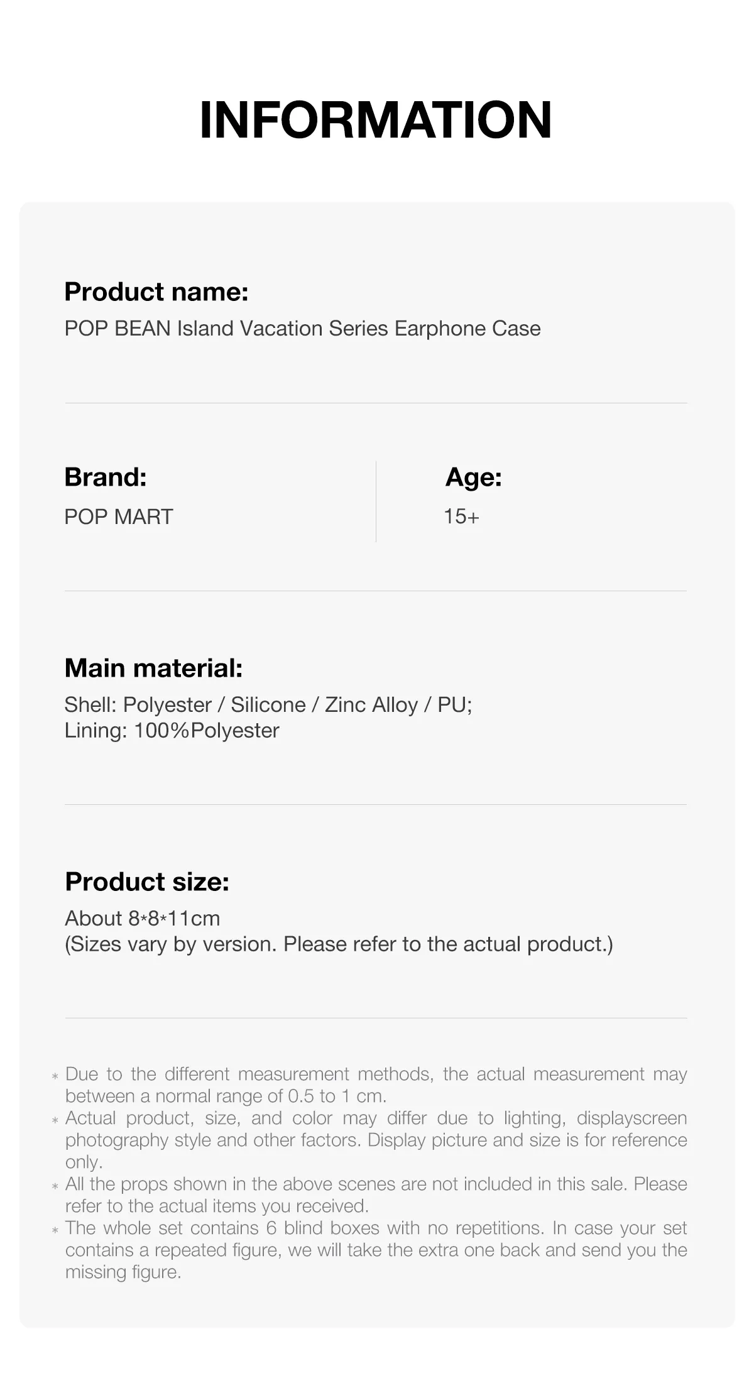This screenshot has width=754, height=1393.
Task: Click the POP MART brand value
Action: point(119,516)
